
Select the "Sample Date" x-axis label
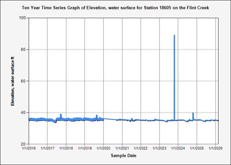tap(123, 156)
